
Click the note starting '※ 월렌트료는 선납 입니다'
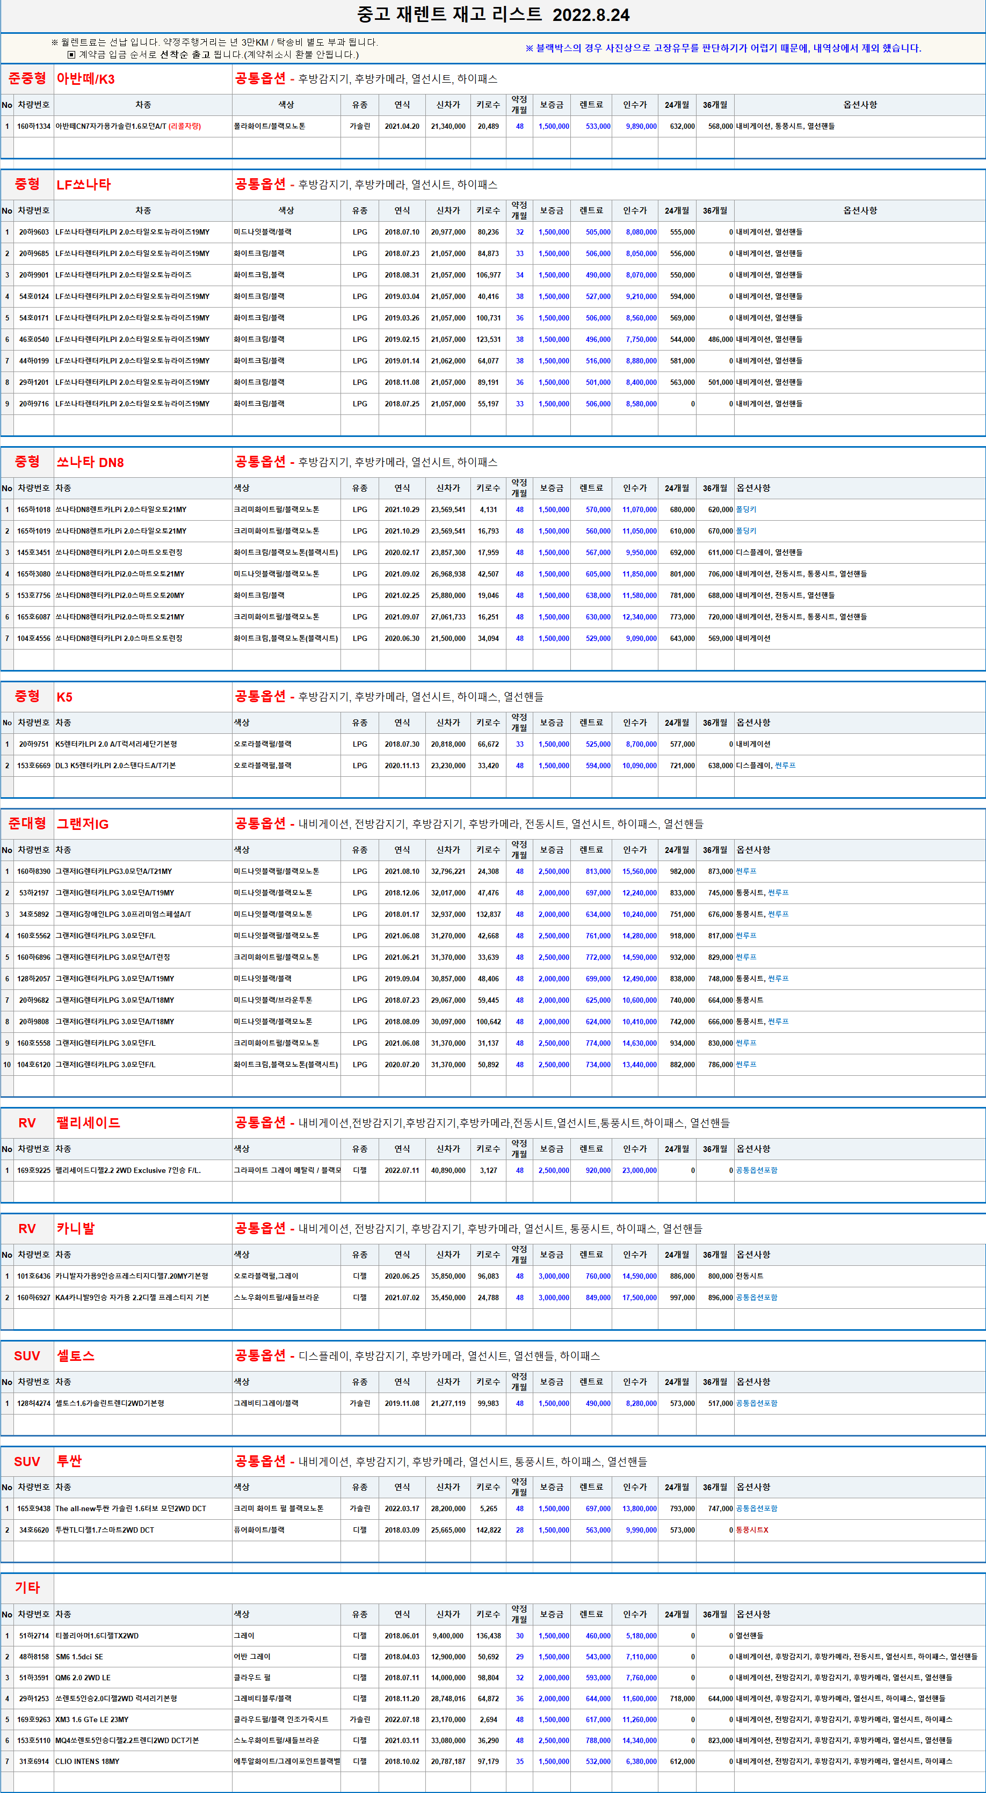pos(214,42)
